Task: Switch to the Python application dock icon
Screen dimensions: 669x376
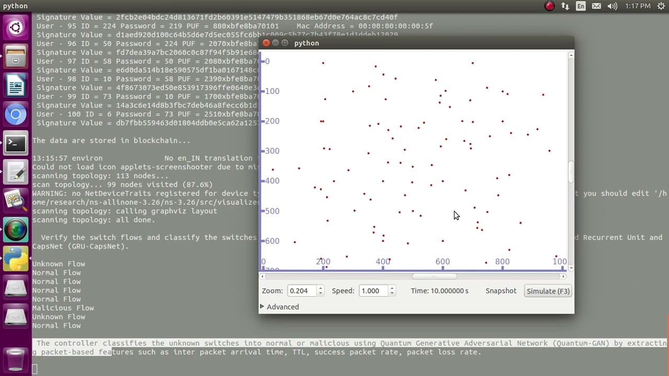Action: [16, 258]
